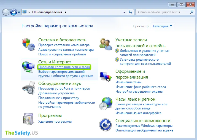This screenshot has height=140, width=197.
Task: Maximize the Control Panel window
Action: point(181,5)
